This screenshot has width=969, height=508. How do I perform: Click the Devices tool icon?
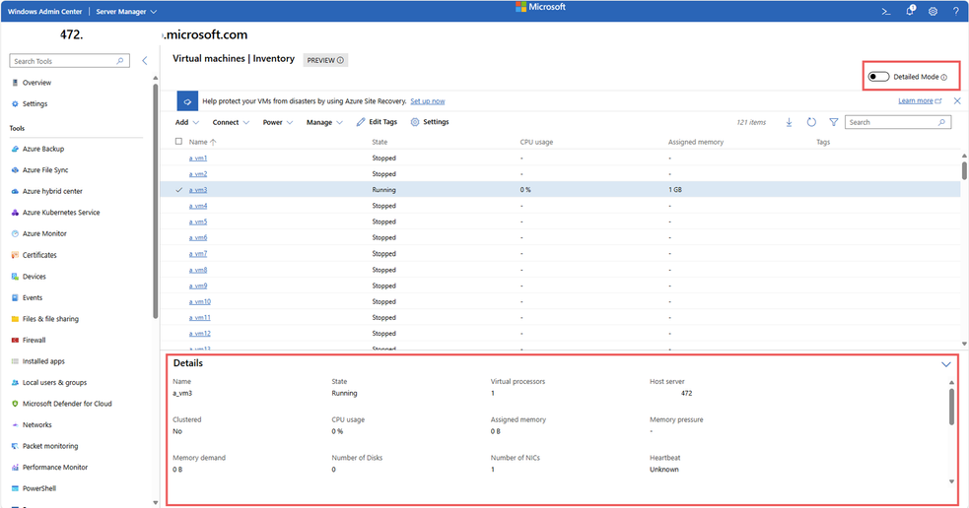point(15,277)
